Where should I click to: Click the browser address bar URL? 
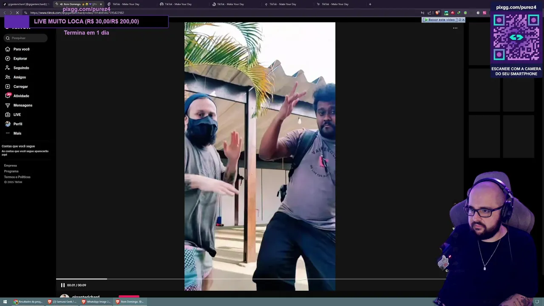coord(77,13)
